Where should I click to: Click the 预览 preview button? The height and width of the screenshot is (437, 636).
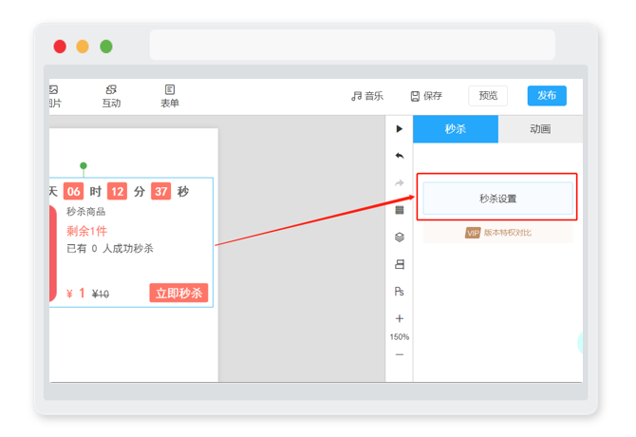(488, 96)
